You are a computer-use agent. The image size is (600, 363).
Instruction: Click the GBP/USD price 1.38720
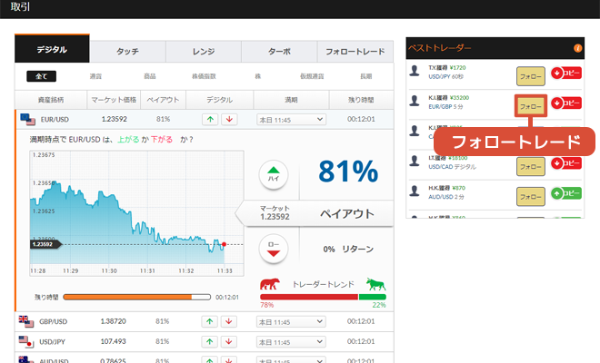click(x=114, y=321)
